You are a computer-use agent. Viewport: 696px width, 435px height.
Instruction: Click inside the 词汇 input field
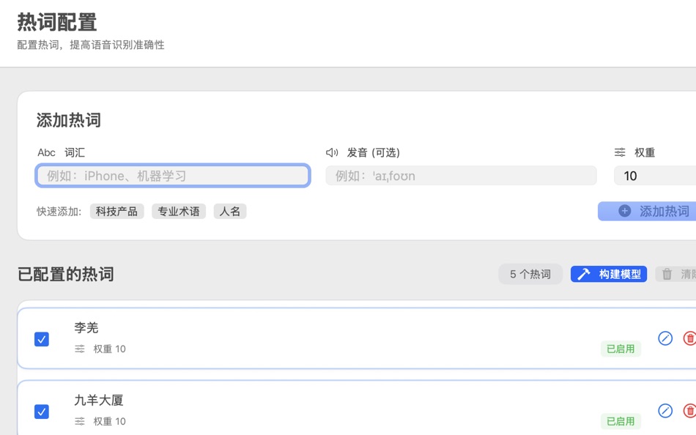coord(171,176)
